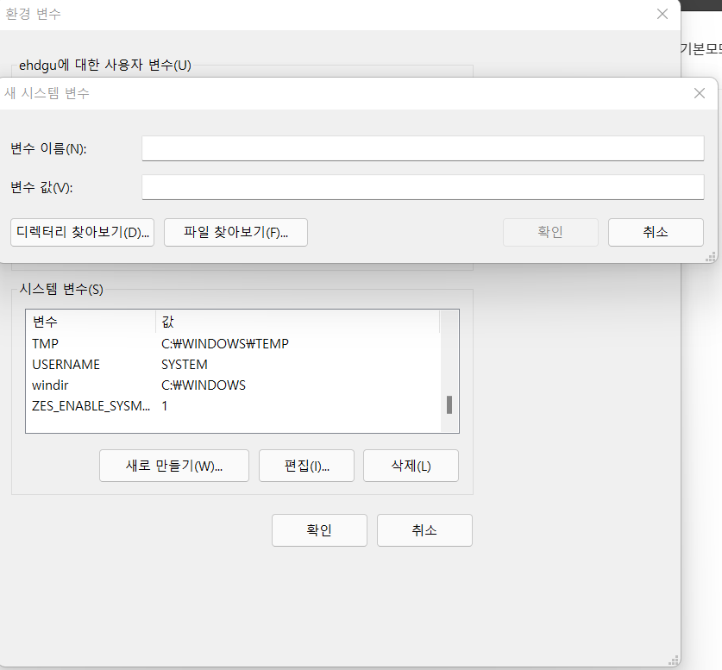This screenshot has width=722, height=670.
Task: Click the SYSTEM value cell
Action: point(185,365)
